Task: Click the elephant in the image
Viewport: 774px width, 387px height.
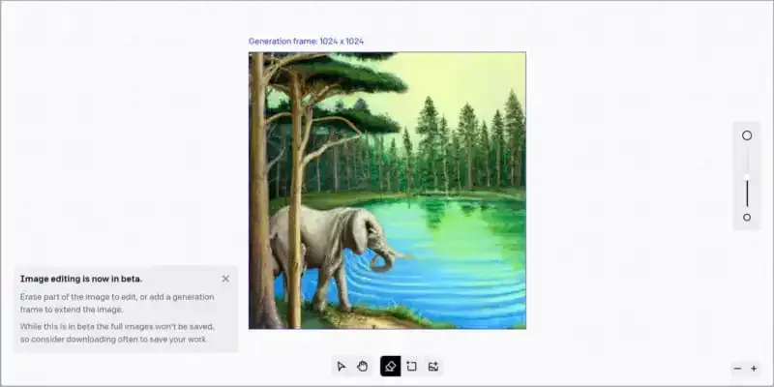Action: pos(324,237)
